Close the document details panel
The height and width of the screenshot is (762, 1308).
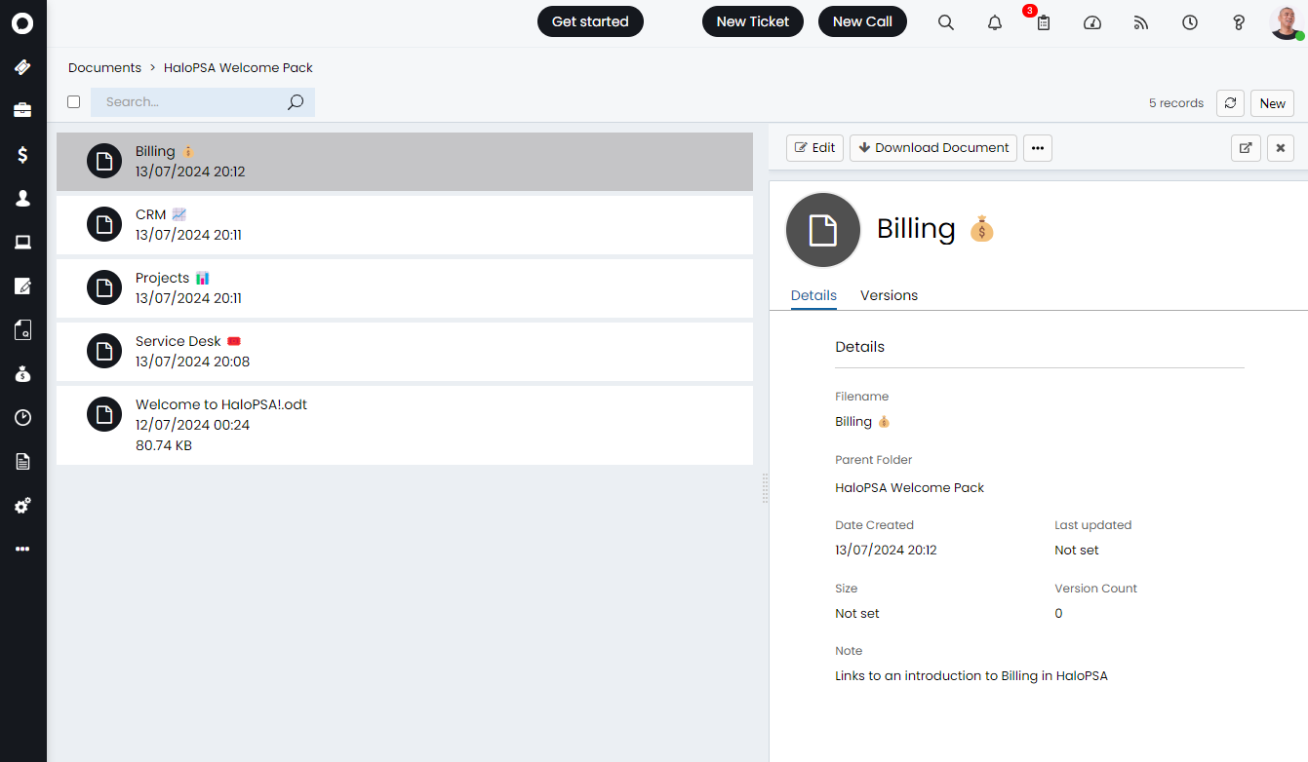pos(1281,148)
